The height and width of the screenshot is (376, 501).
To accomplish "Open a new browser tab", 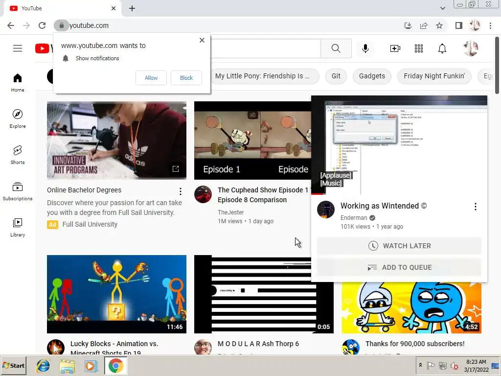I will 132,8.
